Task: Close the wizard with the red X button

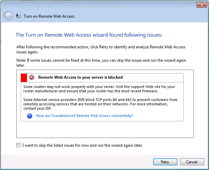Action: tap(201, 5)
